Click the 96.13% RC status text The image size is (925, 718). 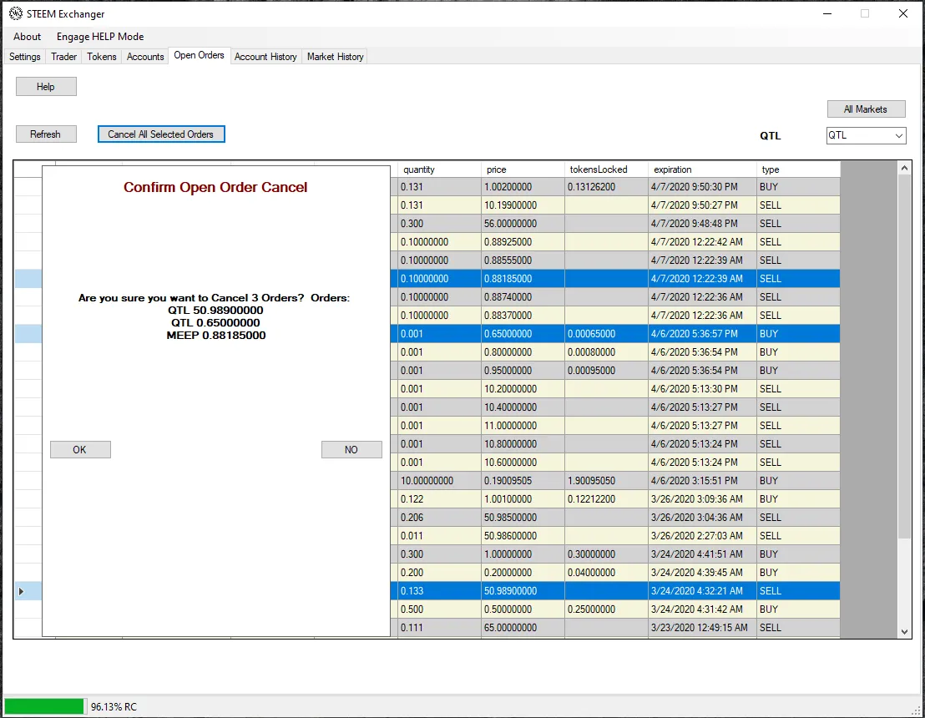click(114, 707)
